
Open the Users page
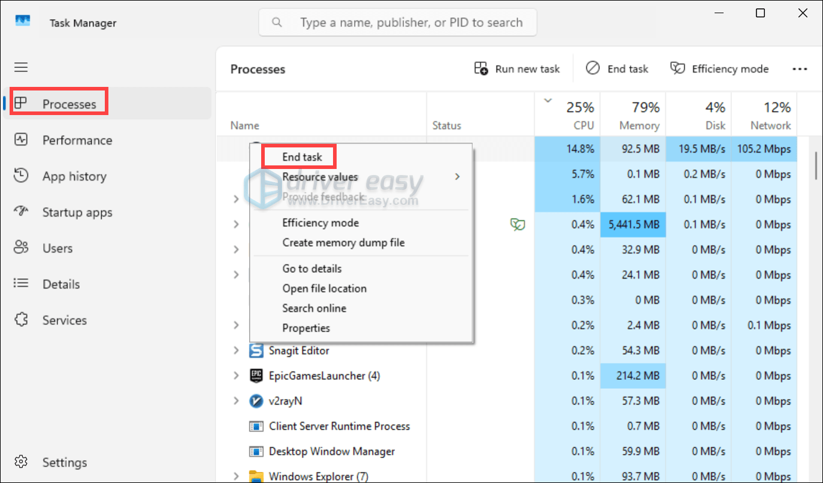[58, 248]
